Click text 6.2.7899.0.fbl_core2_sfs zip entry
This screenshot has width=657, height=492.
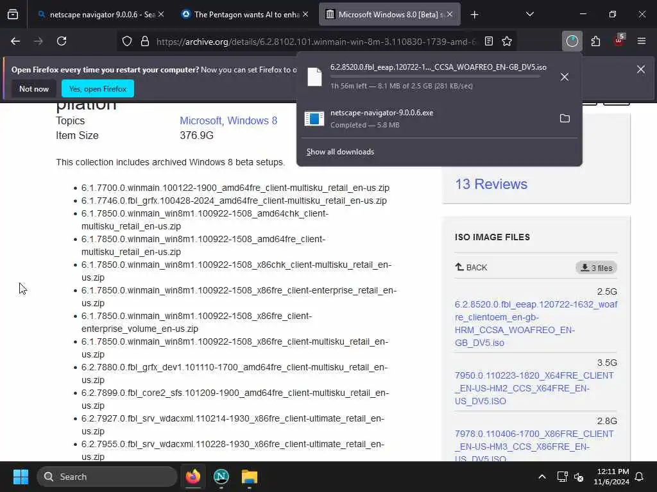tap(235, 399)
